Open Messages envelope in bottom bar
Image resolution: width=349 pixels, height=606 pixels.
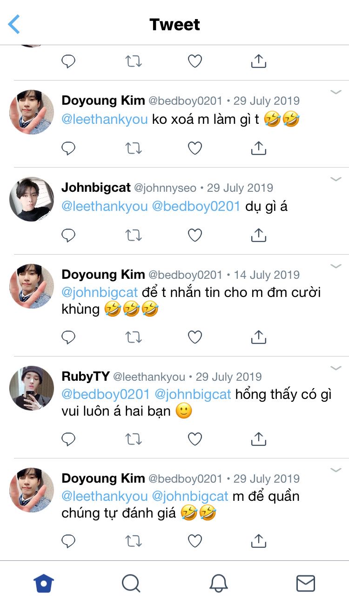point(305,583)
